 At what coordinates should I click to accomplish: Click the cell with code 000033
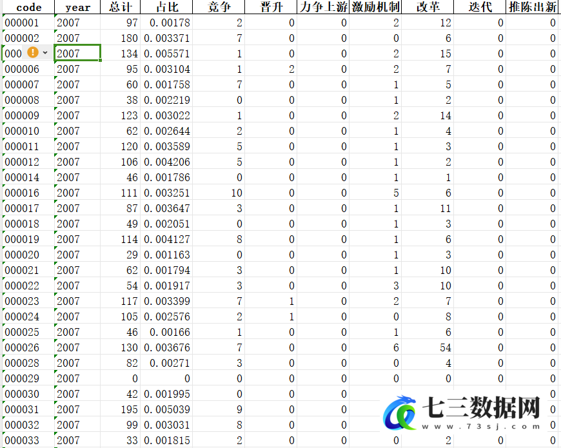28,440
